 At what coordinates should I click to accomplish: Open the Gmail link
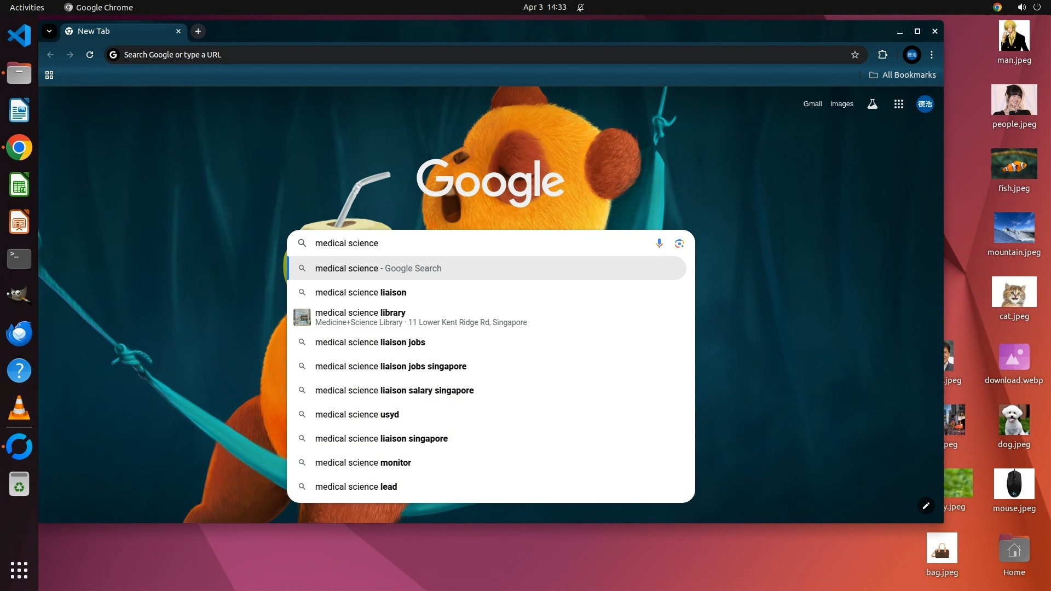tap(812, 104)
